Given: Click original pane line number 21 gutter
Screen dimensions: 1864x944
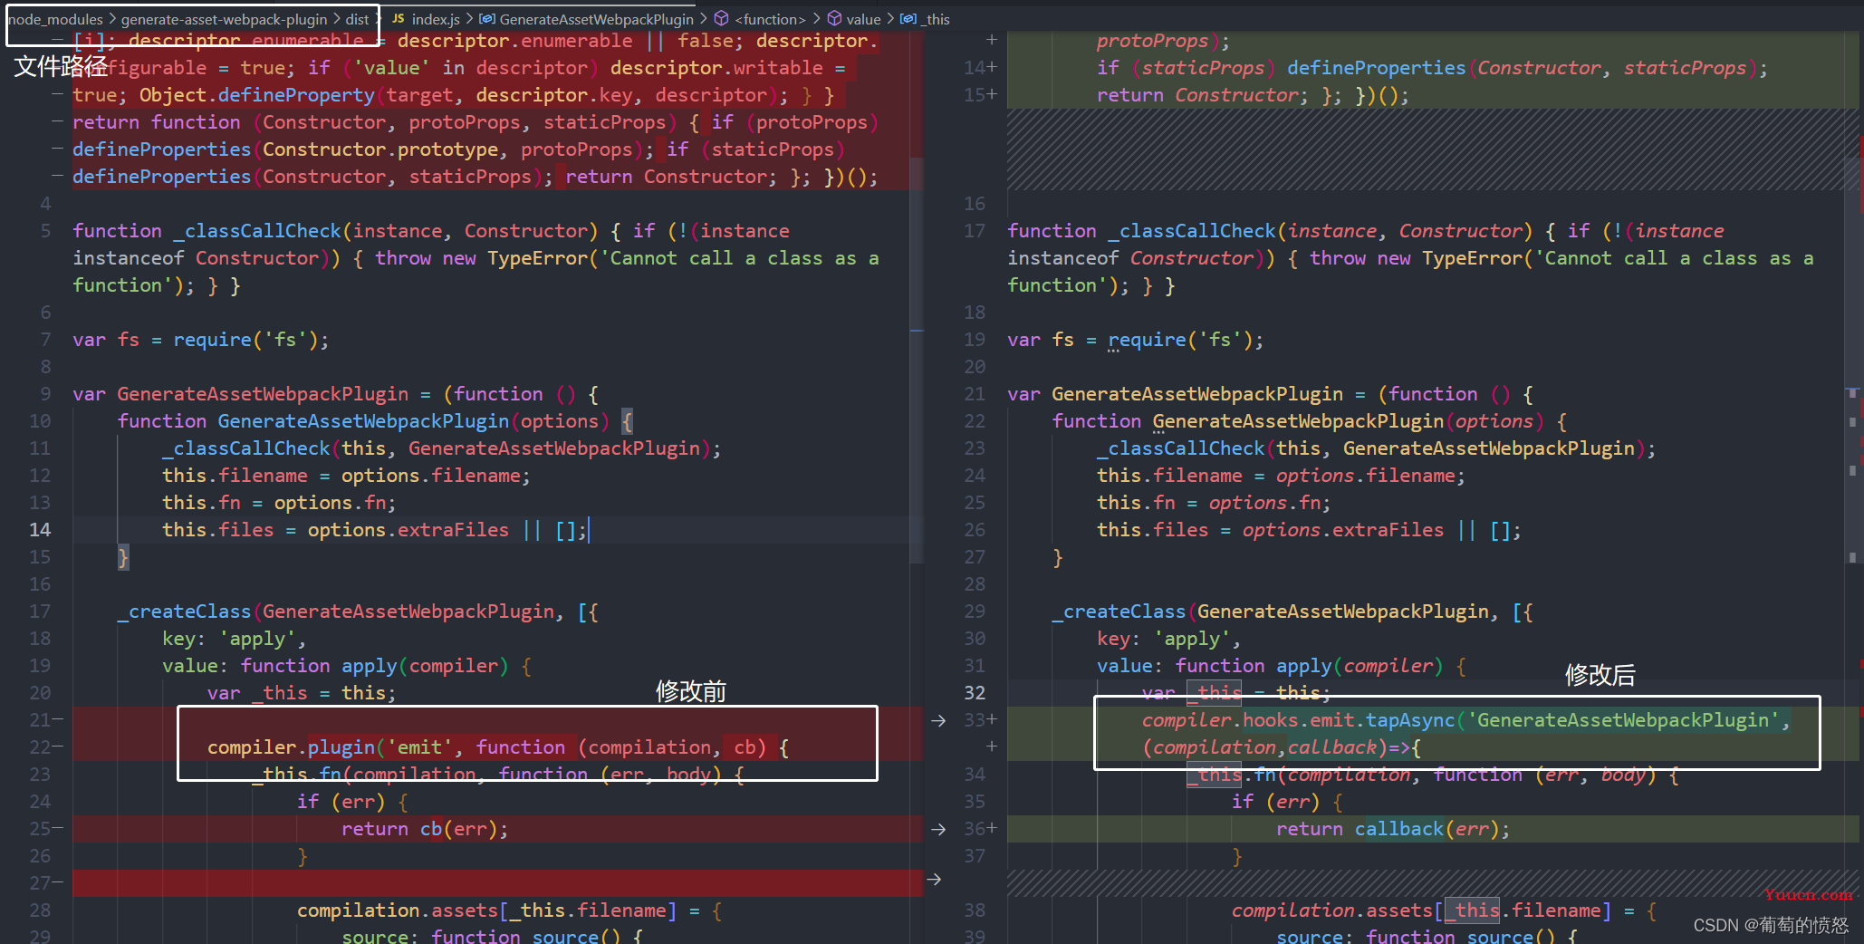Looking at the screenshot, I should (40, 720).
